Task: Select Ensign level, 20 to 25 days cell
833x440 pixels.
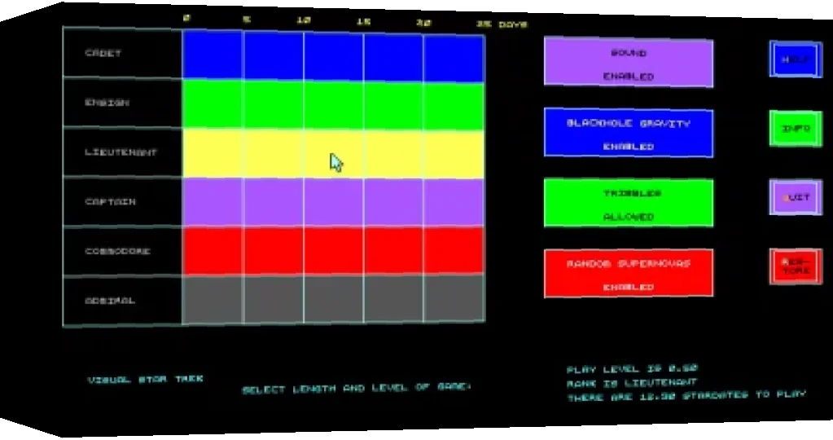Action: [x=454, y=107]
